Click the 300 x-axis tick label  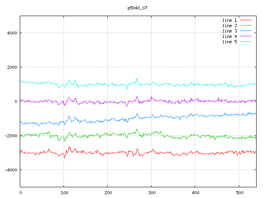(151, 192)
